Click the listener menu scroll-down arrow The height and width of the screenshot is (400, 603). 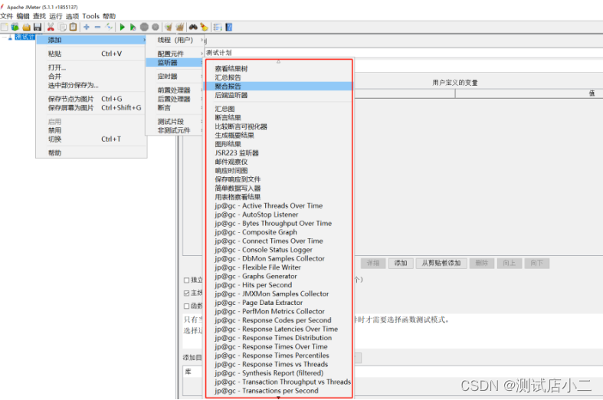pos(278,398)
